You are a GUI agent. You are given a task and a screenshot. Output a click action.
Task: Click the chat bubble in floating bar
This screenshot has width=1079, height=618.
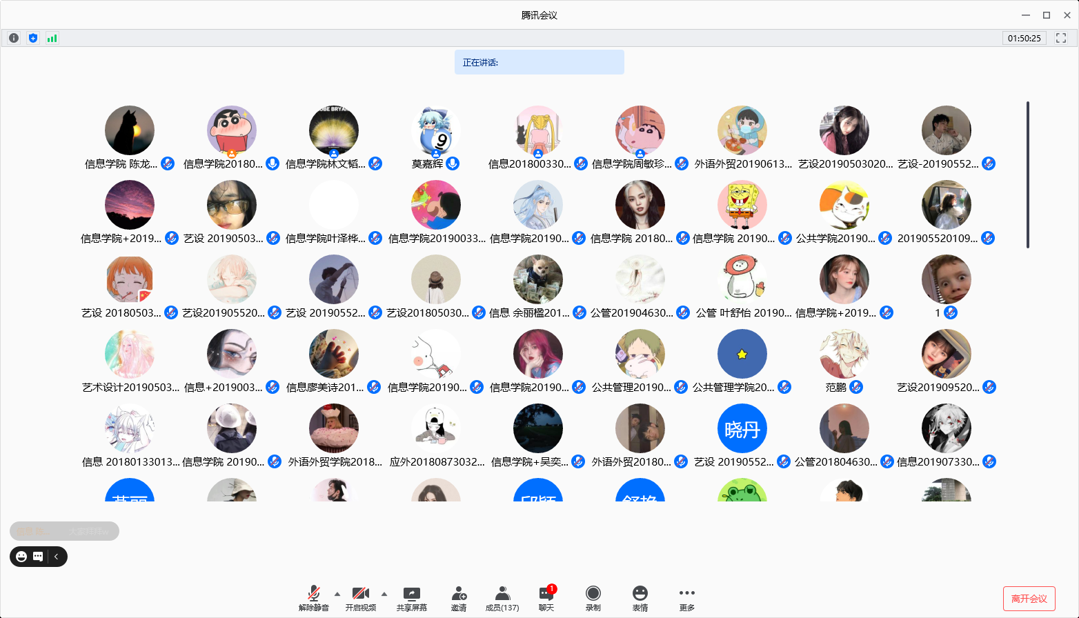(x=38, y=557)
